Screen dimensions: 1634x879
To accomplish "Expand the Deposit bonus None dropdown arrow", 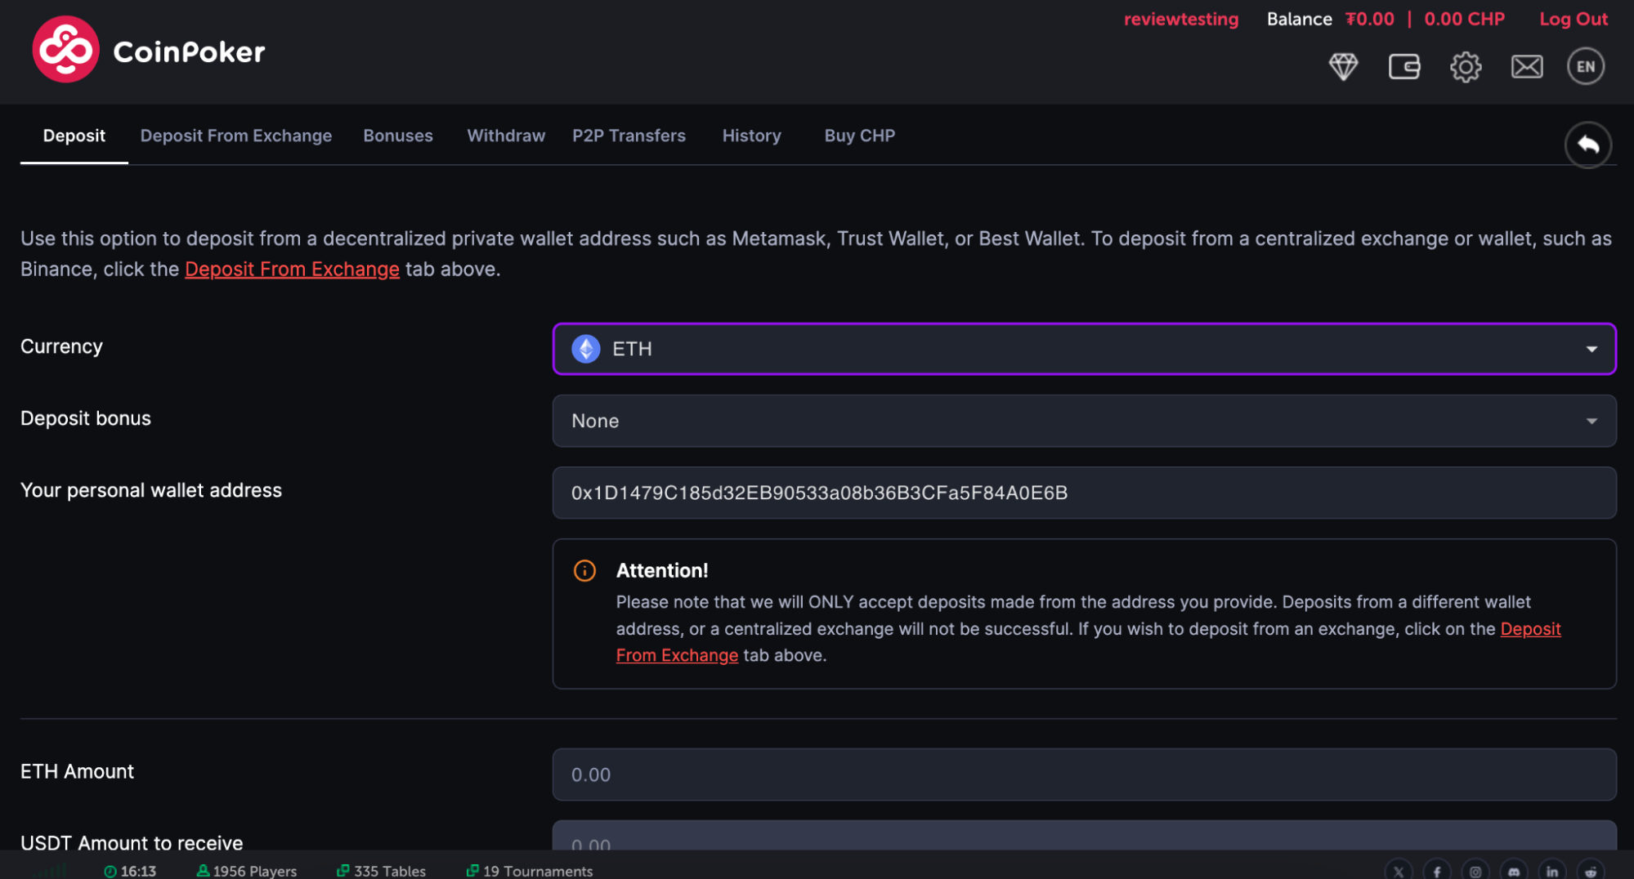I will coord(1591,422).
